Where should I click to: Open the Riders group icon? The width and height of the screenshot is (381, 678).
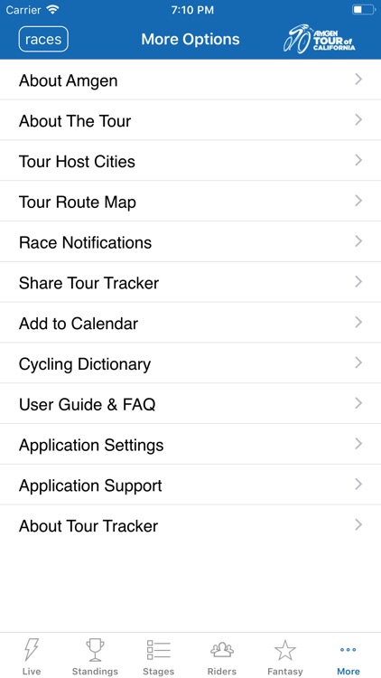[x=222, y=649]
